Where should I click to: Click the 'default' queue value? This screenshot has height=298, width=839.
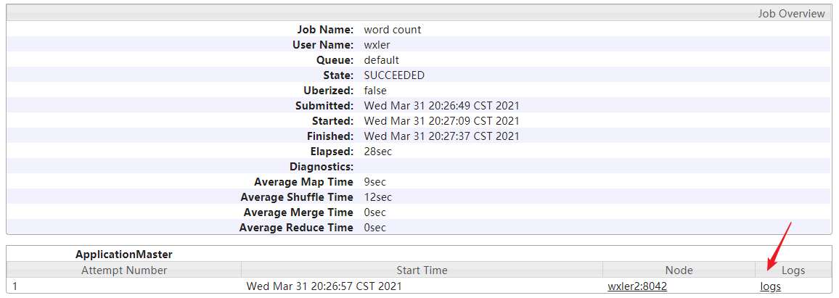point(381,60)
